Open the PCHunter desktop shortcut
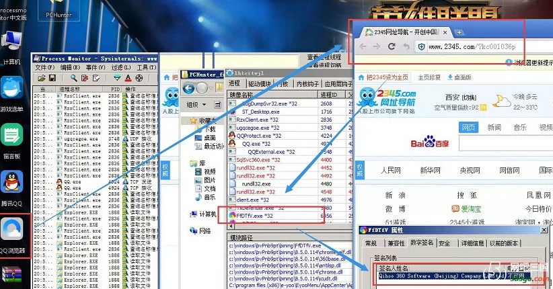Screen dimensions: 553x289 [59, 9]
